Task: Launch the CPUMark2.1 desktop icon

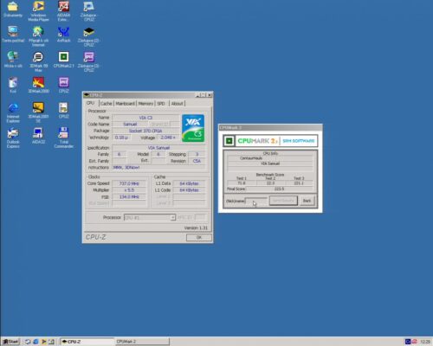Action: [63, 60]
